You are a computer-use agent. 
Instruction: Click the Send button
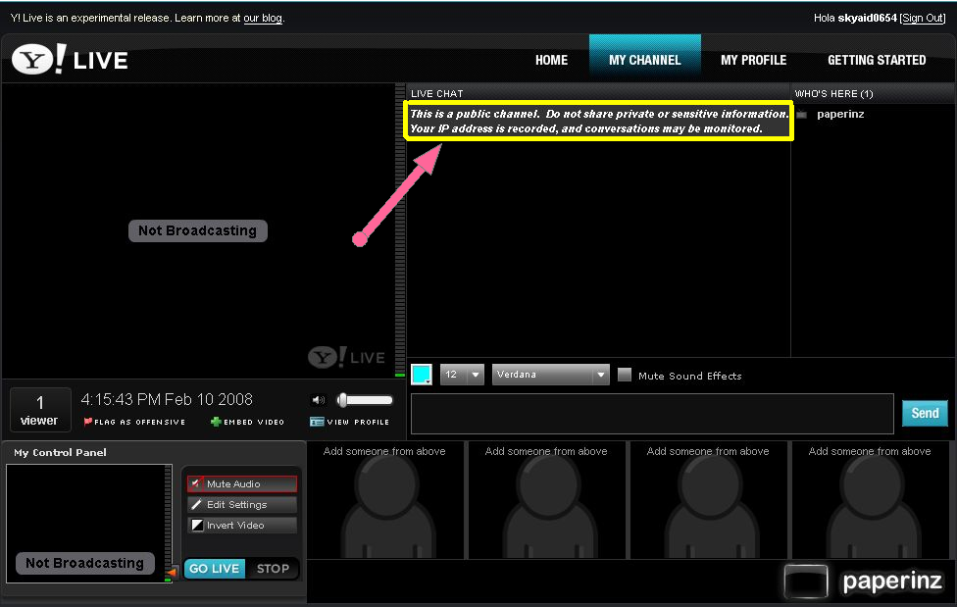click(925, 414)
